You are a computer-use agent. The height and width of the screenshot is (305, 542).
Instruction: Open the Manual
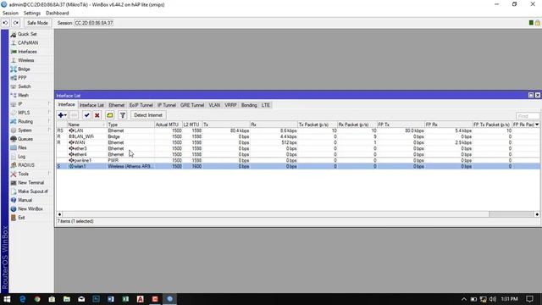pyautogui.click(x=25, y=200)
